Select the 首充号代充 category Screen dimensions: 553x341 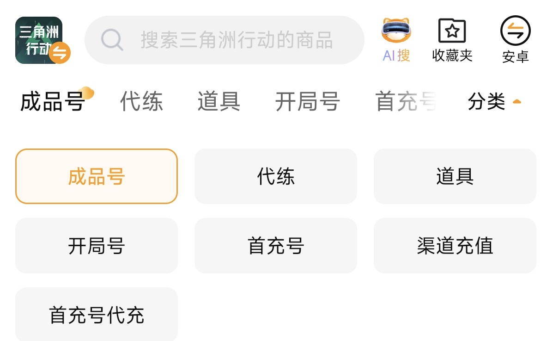96,314
